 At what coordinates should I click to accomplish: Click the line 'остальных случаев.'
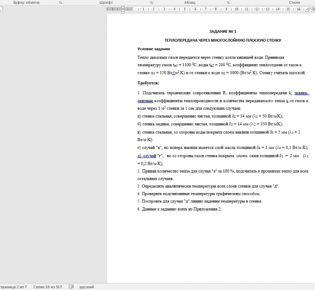click(x=156, y=179)
